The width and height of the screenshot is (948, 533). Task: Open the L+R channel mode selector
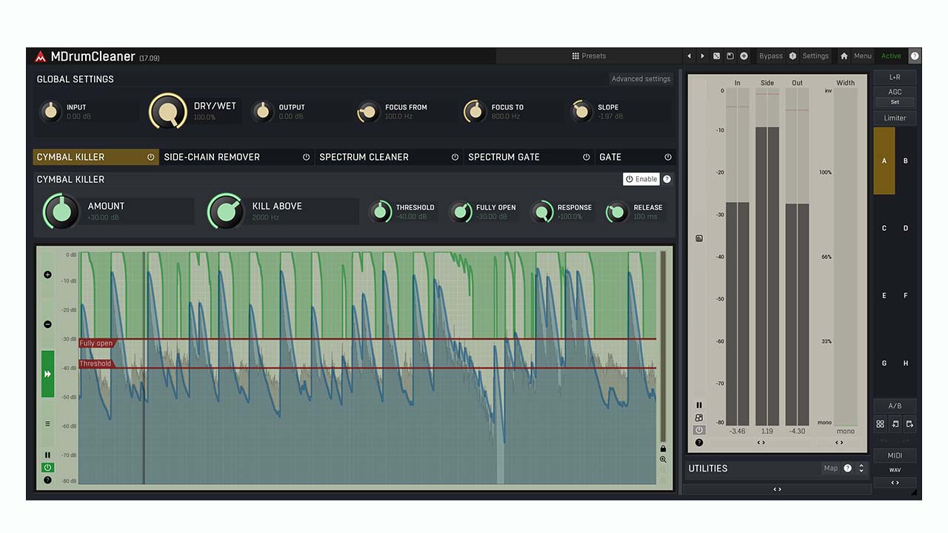895,77
